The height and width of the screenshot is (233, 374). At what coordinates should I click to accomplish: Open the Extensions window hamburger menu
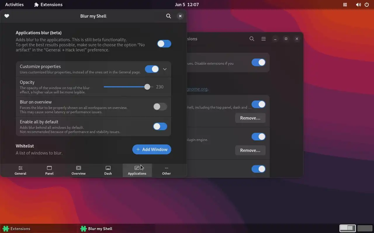coord(264,39)
